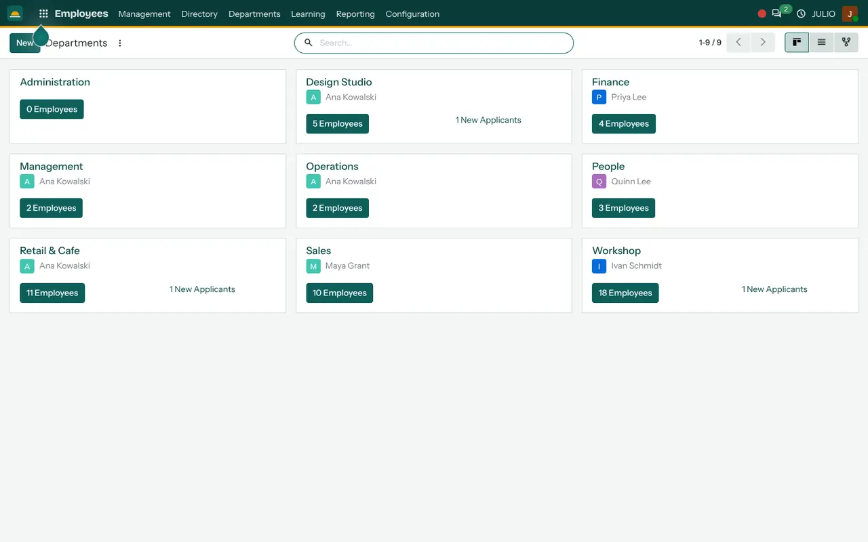Click the 1-9 / 9 pager counter
Screen dimensions: 868x542
tap(710, 43)
